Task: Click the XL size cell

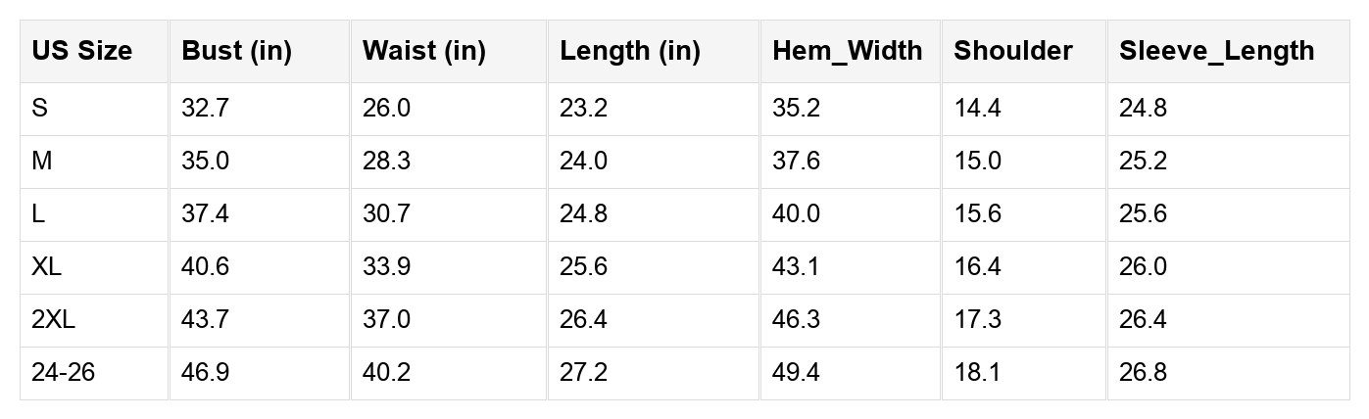Action: [x=47, y=267]
